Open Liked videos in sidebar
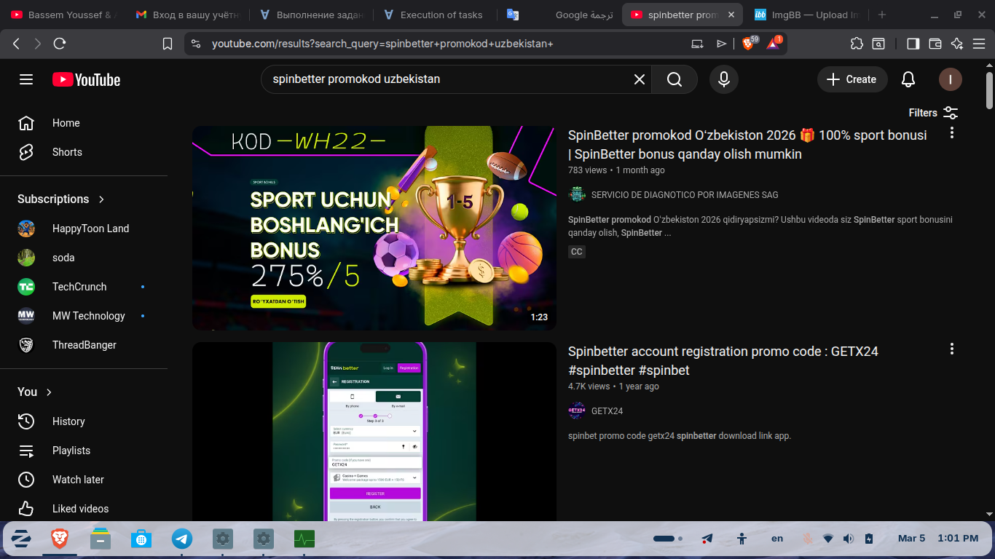The height and width of the screenshot is (559, 995). tap(84, 509)
